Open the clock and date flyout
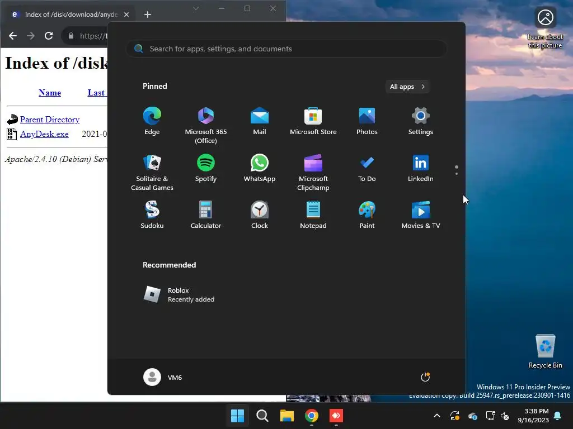Viewport: 573px width, 429px height. 533,416
